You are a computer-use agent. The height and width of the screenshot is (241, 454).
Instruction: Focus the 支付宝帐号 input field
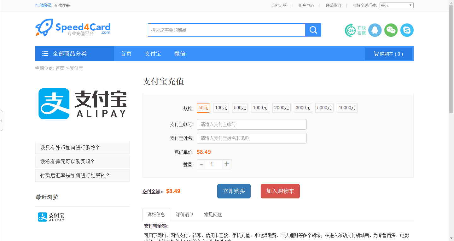[x=252, y=124]
